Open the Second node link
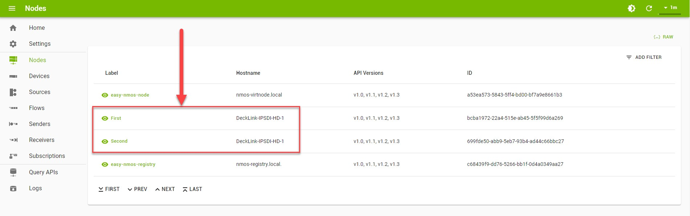The width and height of the screenshot is (690, 216). click(119, 141)
